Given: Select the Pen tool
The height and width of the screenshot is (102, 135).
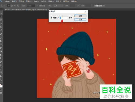Looking at the screenshot, I should click(1, 62).
